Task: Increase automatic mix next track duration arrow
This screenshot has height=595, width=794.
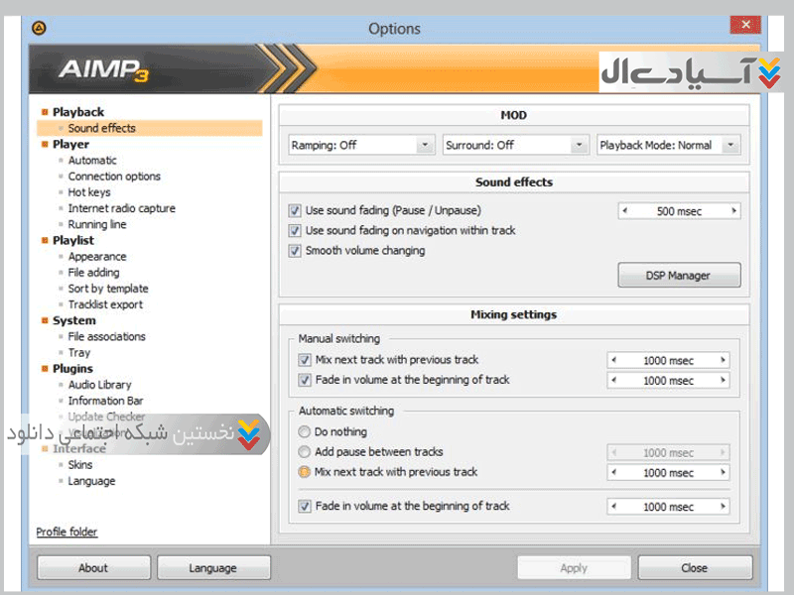Action: pyautogui.click(x=724, y=473)
